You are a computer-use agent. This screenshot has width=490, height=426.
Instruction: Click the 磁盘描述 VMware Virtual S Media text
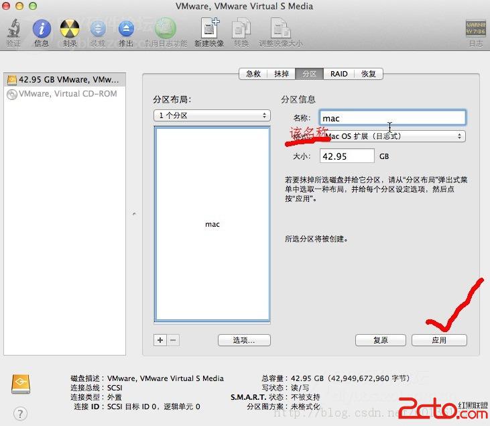pos(147,378)
